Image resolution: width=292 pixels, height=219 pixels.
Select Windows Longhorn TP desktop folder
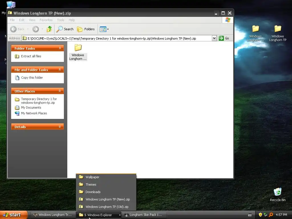[x=278, y=34]
